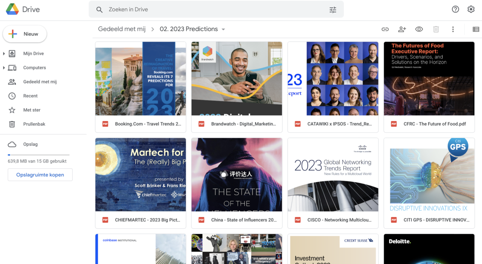Click the trash delete icon in toolbar
Viewport: 482px width, 264px height.
point(436,29)
